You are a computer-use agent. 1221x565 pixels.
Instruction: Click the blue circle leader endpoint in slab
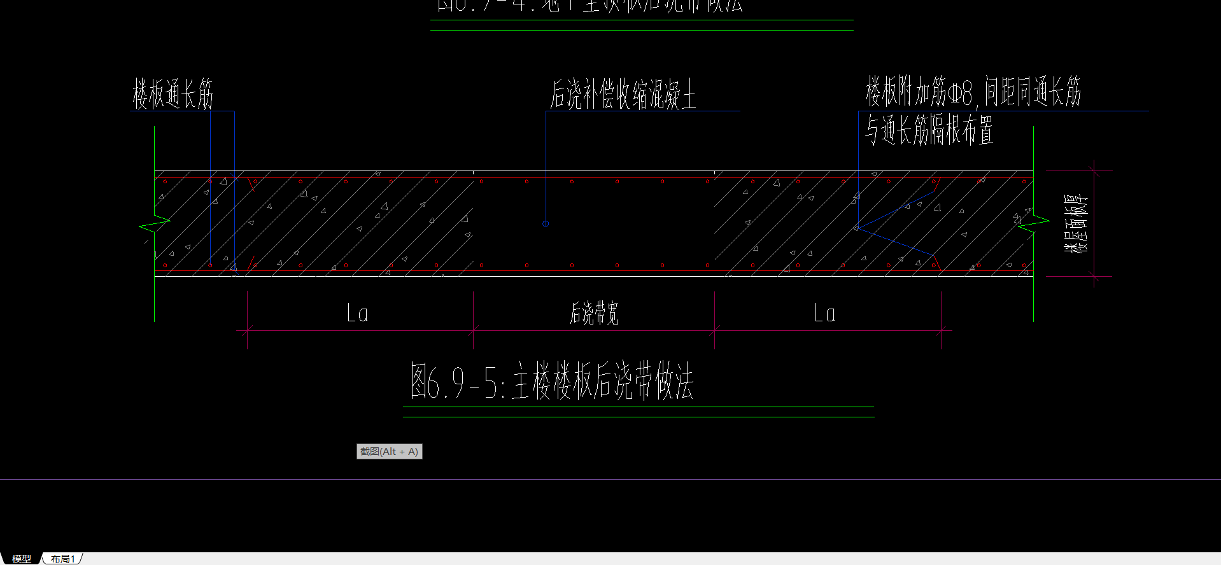click(546, 223)
